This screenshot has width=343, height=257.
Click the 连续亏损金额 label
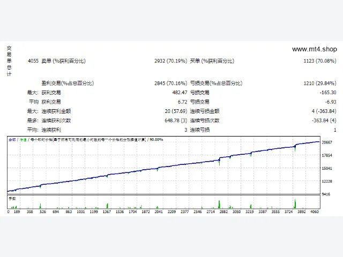click(x=205, y=111)
